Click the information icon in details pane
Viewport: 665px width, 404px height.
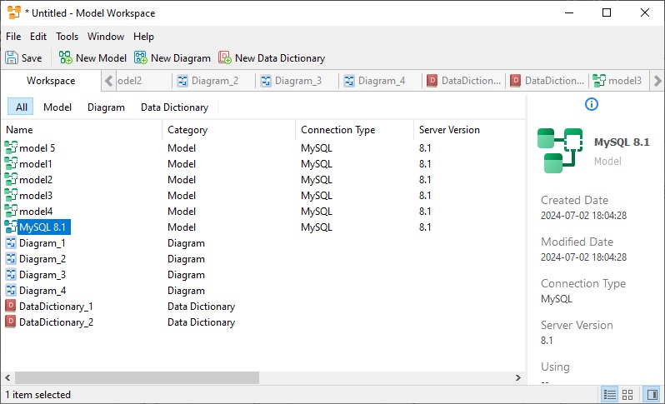591,104
